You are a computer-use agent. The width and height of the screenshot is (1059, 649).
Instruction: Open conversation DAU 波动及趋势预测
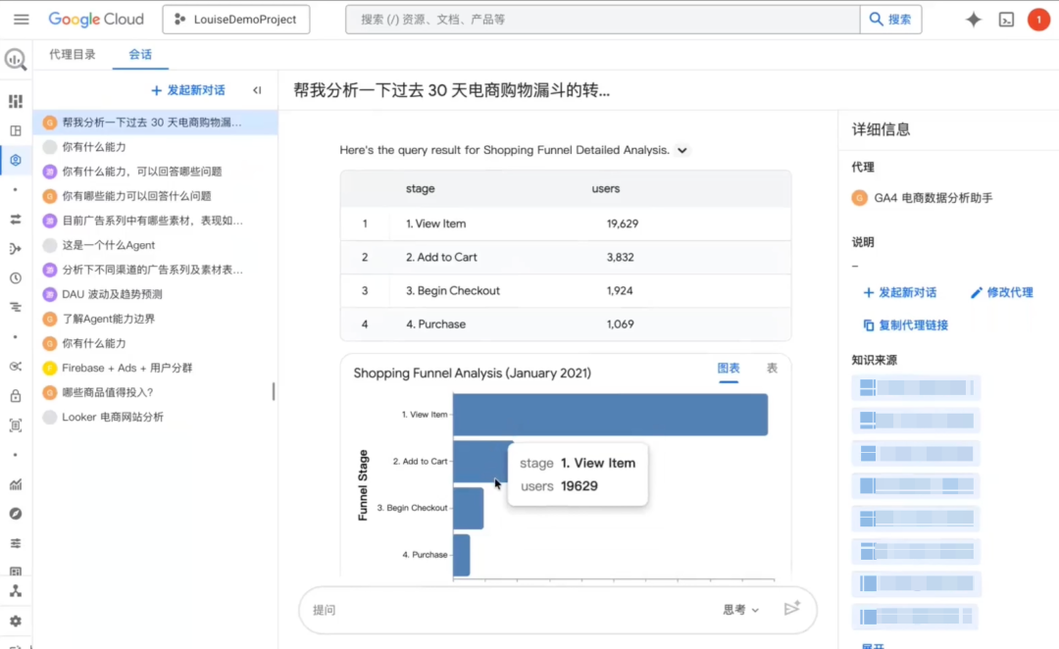click(x=155, y=294)
